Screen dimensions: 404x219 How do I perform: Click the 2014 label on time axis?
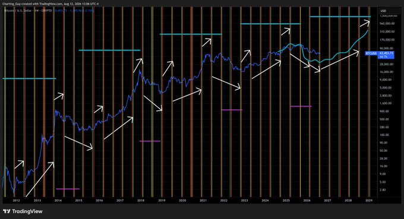[58, 201]
